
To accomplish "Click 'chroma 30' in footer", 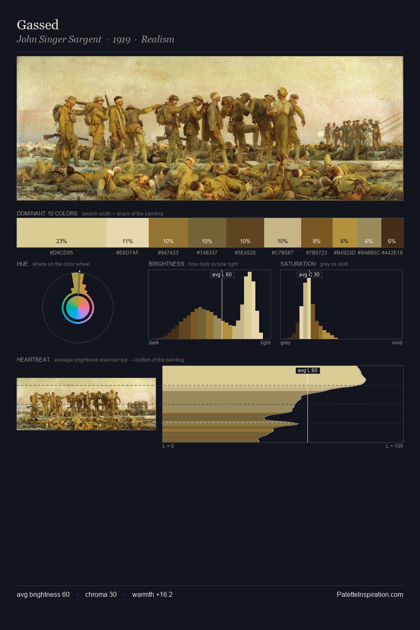I will coord(101,594).
